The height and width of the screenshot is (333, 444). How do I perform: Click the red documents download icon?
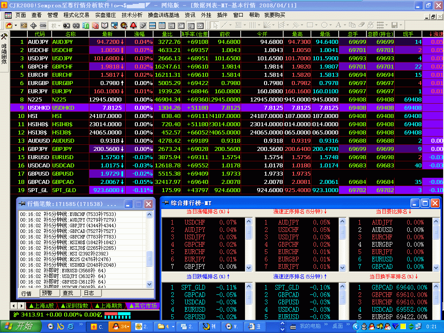click(95, 26)
